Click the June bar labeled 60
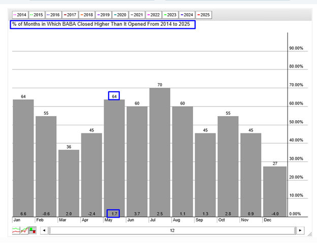This screenshot has height=244, width=317. pyautogui.click(x=137, y=161)
